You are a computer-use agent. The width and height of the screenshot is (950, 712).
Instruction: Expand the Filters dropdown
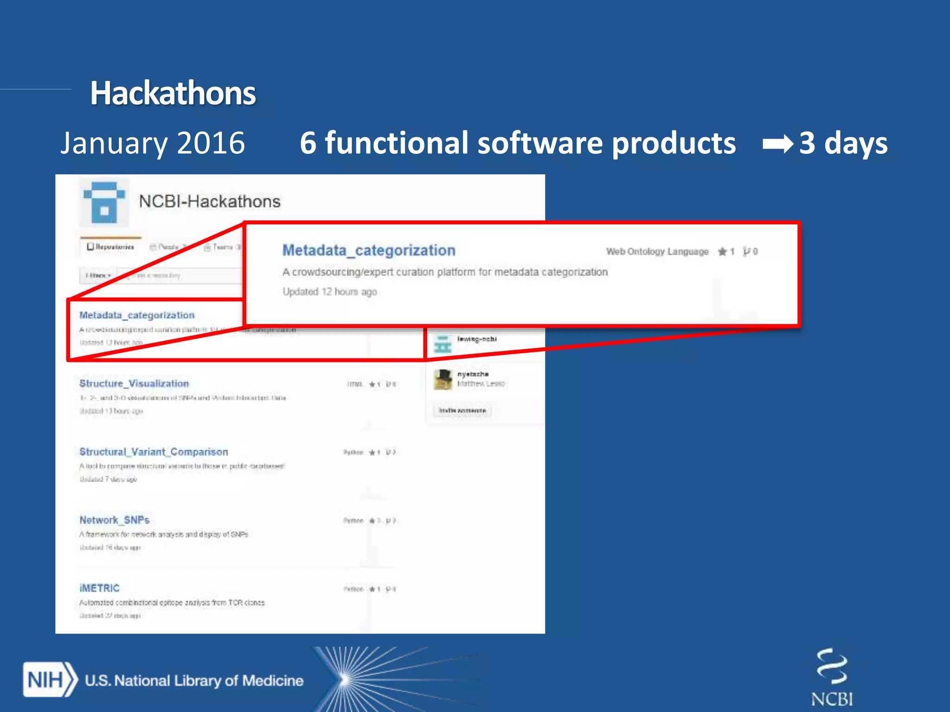(x=98, y=275)
